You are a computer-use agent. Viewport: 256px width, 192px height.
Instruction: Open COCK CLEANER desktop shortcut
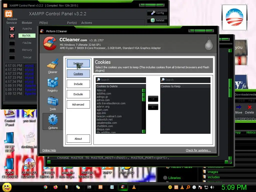(x=9, y=168)
